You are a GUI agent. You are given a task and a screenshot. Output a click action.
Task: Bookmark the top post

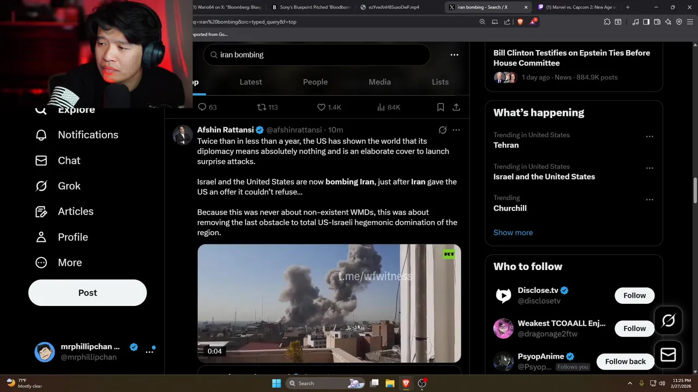pos(440,107)
